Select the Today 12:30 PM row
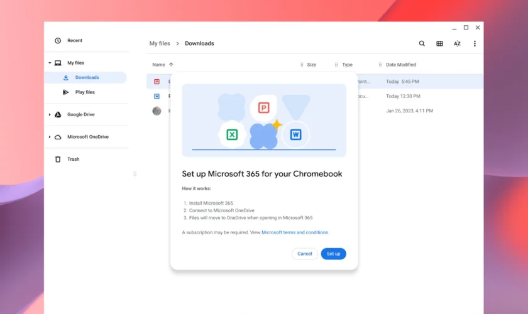 (x=314, y=96)
